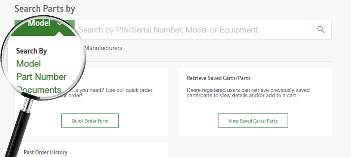Screen dimensions: 351x157
Task: Open the Past Order History card title
Action: [46, 152]
